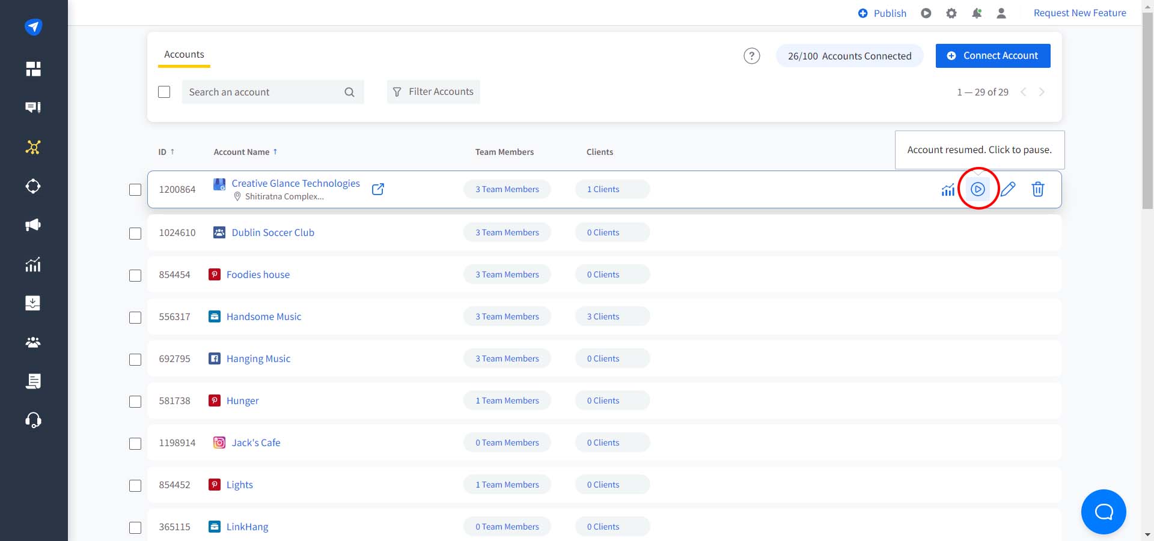Open notifications bell in top bar
Image resolution: width=1154 pixels, height=541 pixels.
point(977,13)
